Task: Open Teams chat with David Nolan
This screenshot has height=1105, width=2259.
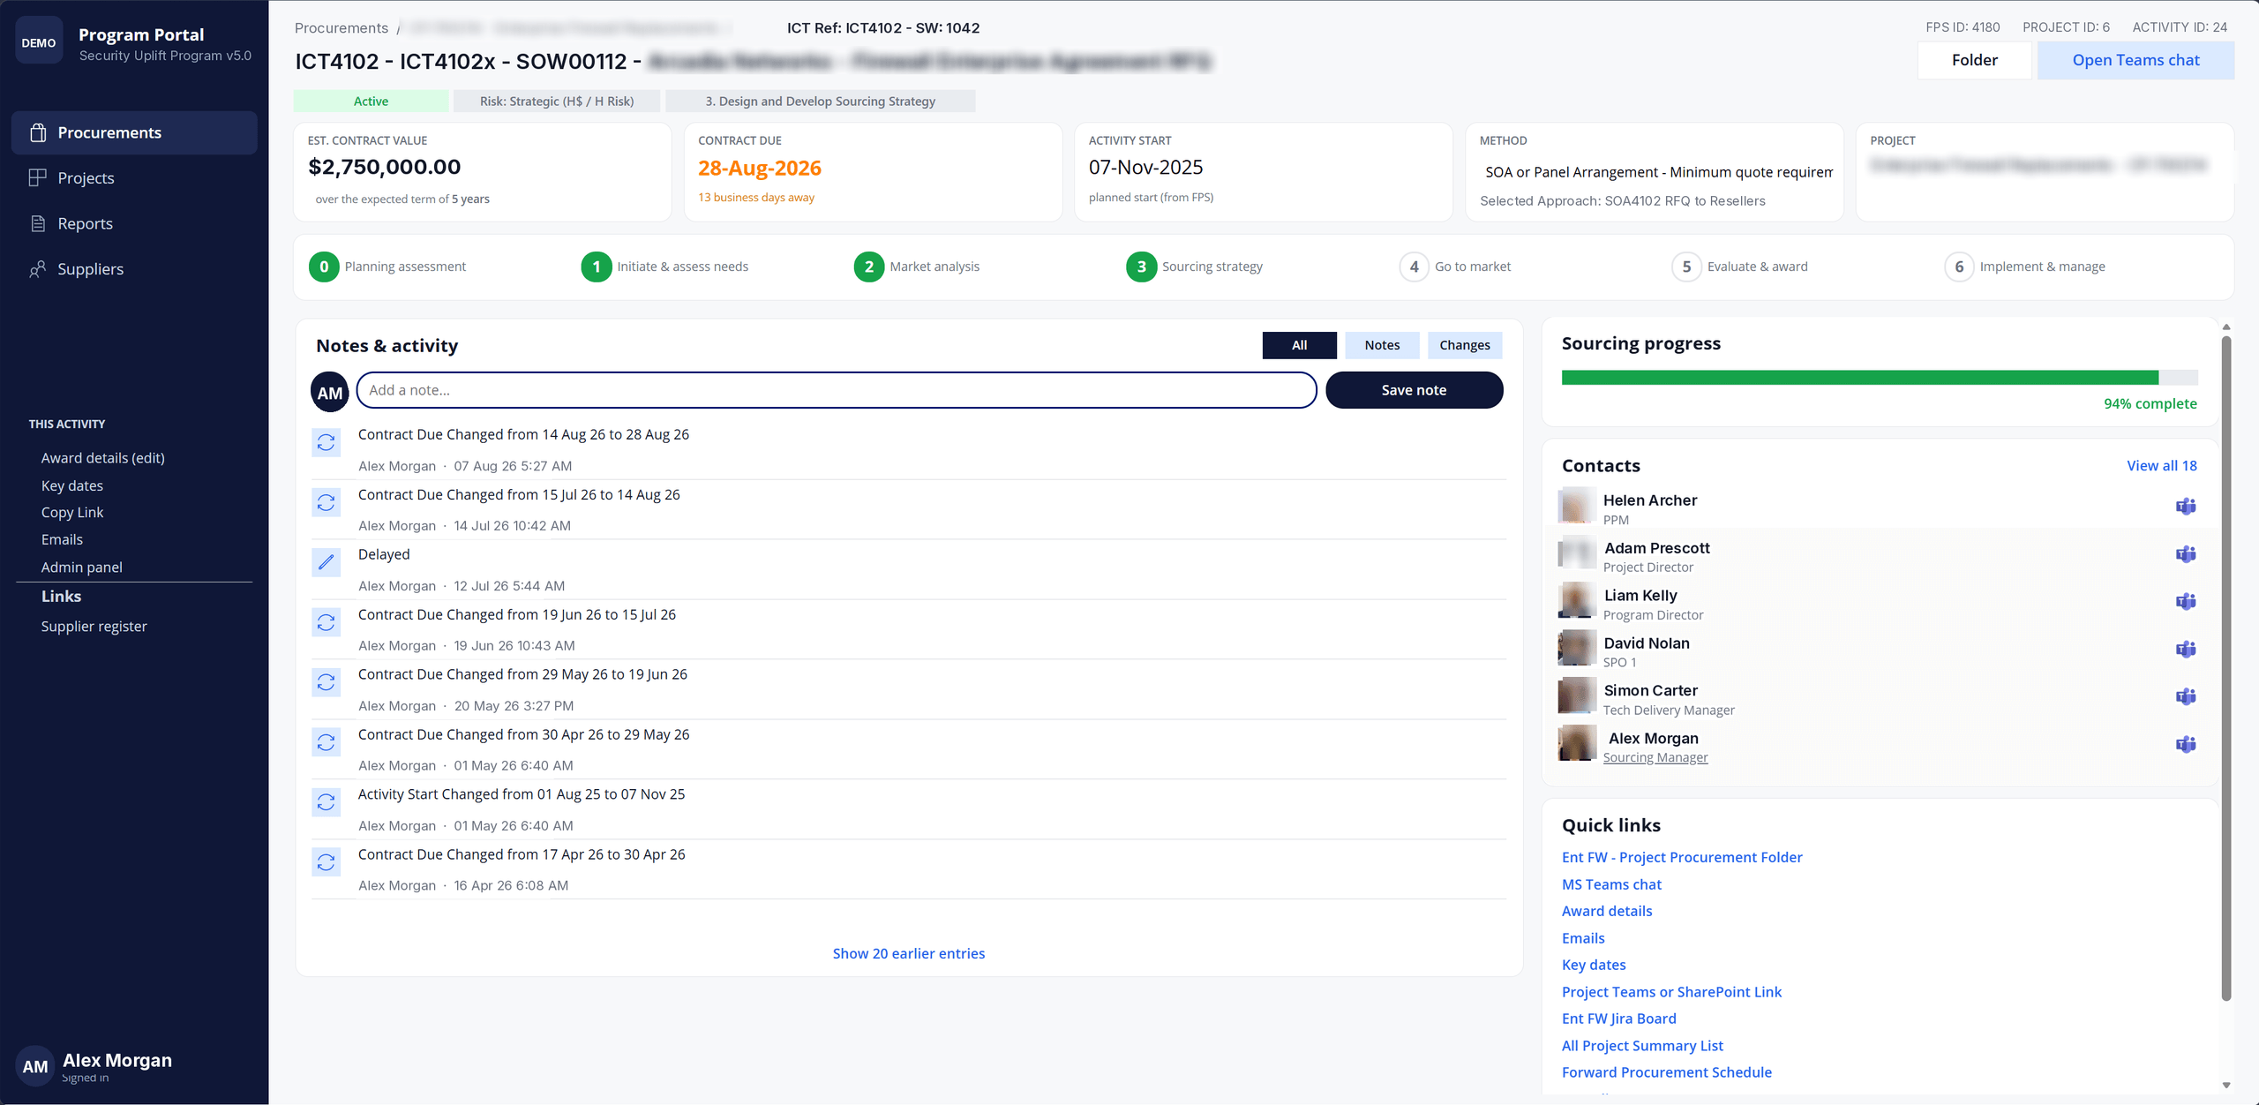Action: click(x=2185, y=650)
